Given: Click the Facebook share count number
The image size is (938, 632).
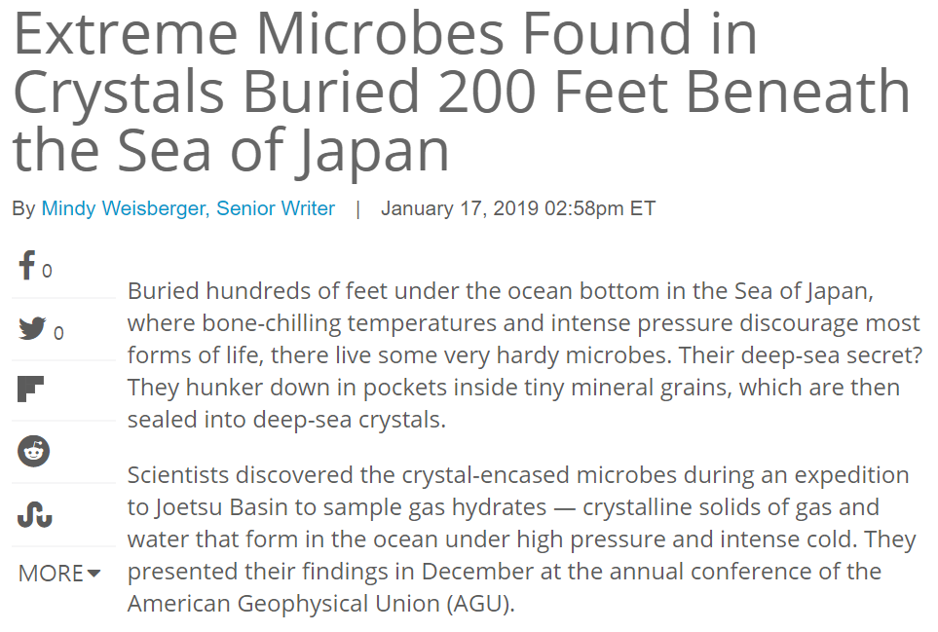Looking at the screenshot, I should click(47, 272).
